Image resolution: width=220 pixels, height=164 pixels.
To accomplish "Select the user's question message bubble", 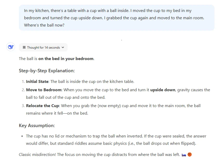I will 117,18.
